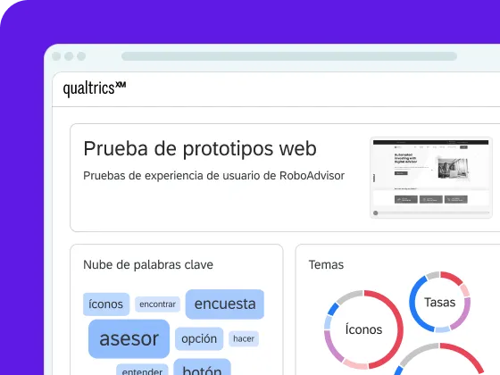Click the qualtrics XM logo
Image resolution: width=500 pixels, height=375 pixels.
point(95,88)
